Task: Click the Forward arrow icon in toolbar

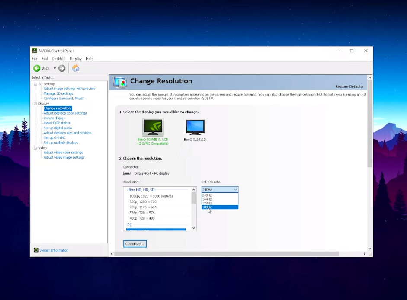Action: [62, 68]
